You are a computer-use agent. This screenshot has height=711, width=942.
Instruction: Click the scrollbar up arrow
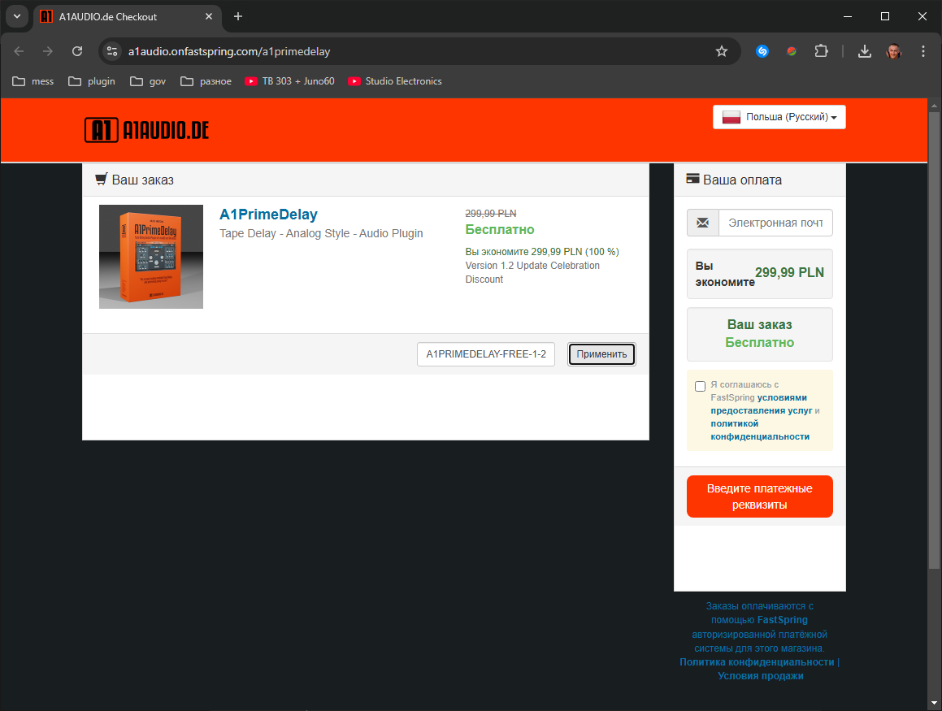[x=934, y=106]
